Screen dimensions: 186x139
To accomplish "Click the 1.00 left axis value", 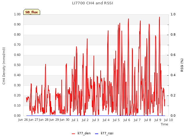I will click(x=17, y=14).
